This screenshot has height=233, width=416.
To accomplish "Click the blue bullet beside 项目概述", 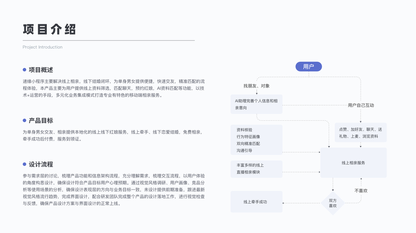I will (25, 70).
